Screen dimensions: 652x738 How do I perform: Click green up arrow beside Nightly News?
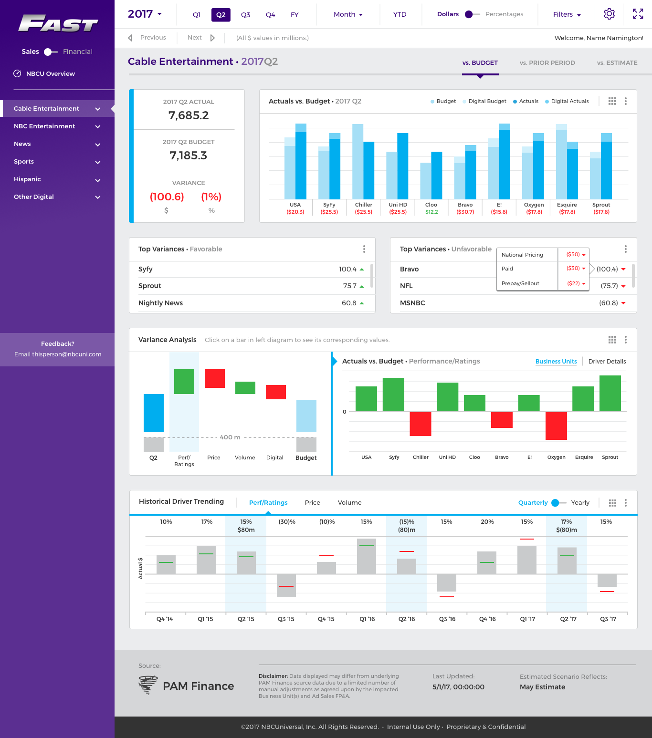(362, 303)
